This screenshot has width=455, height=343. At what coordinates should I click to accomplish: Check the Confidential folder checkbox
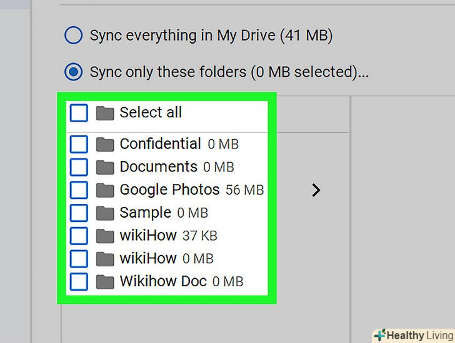79,145
